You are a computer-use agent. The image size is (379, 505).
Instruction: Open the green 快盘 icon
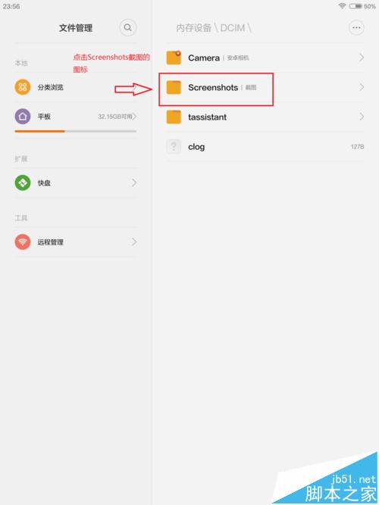[x=23, y=182]
